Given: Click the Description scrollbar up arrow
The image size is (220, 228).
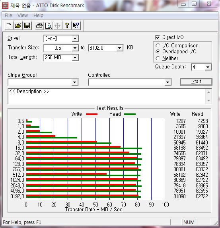Looking at the screenshot, I should click(208, 92).
